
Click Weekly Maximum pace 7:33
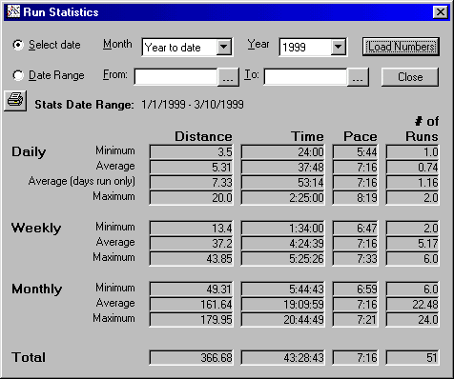tap(356, 258)
